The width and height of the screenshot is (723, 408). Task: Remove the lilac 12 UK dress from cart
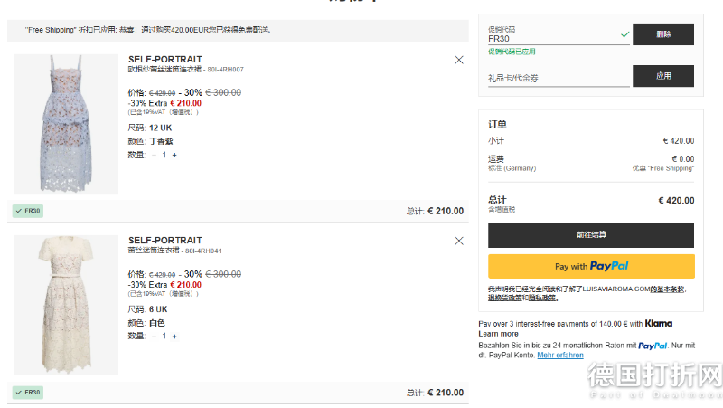(x=459, y=60)
